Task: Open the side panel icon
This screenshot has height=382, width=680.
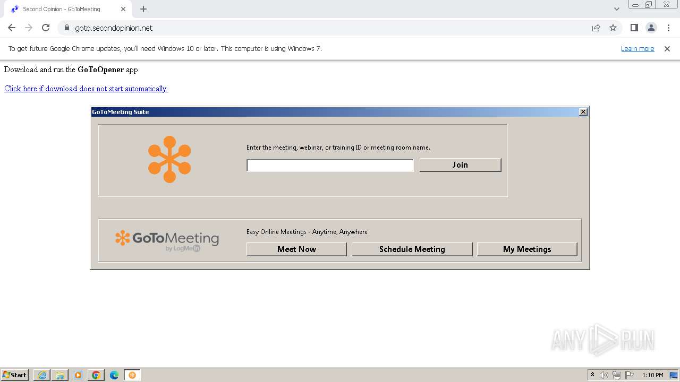Action: [x=634, y=28]
